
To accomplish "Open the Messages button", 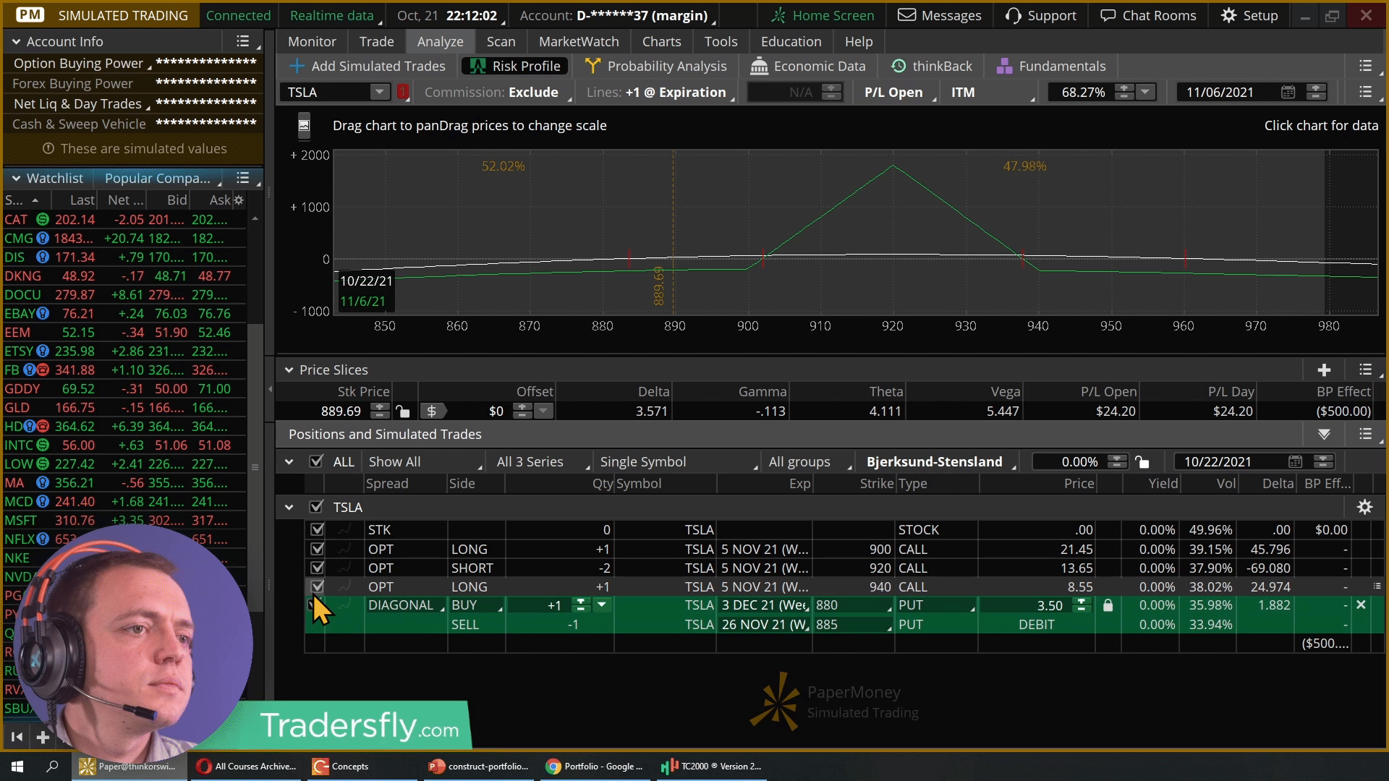I will (x=940, y=15).
